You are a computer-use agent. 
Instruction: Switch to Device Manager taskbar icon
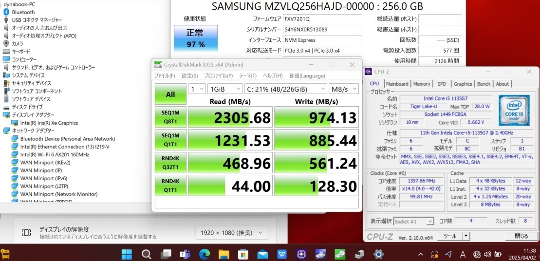click(359, 255)
